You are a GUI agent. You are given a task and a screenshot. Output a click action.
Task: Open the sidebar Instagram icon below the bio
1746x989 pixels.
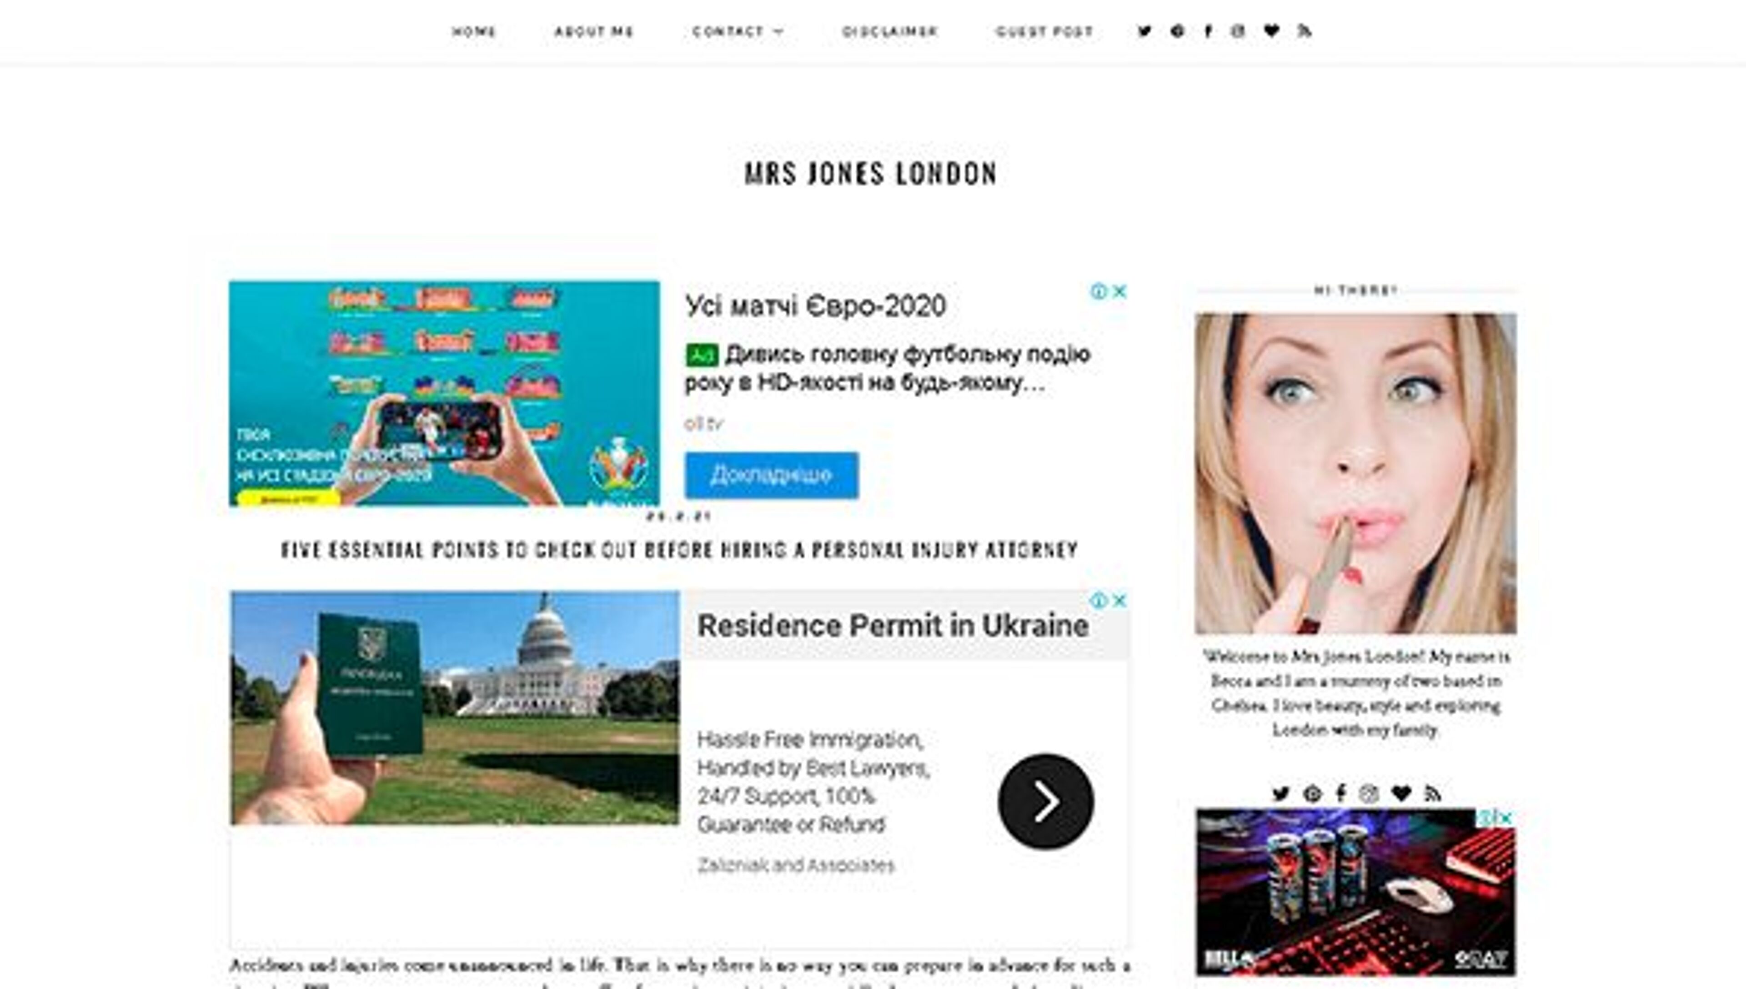[1369, 792]
